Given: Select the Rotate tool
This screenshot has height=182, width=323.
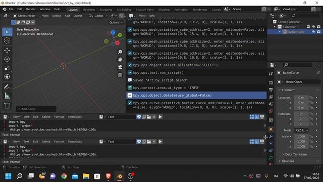Looking at the screenshot, I should (x=7, y=59).
